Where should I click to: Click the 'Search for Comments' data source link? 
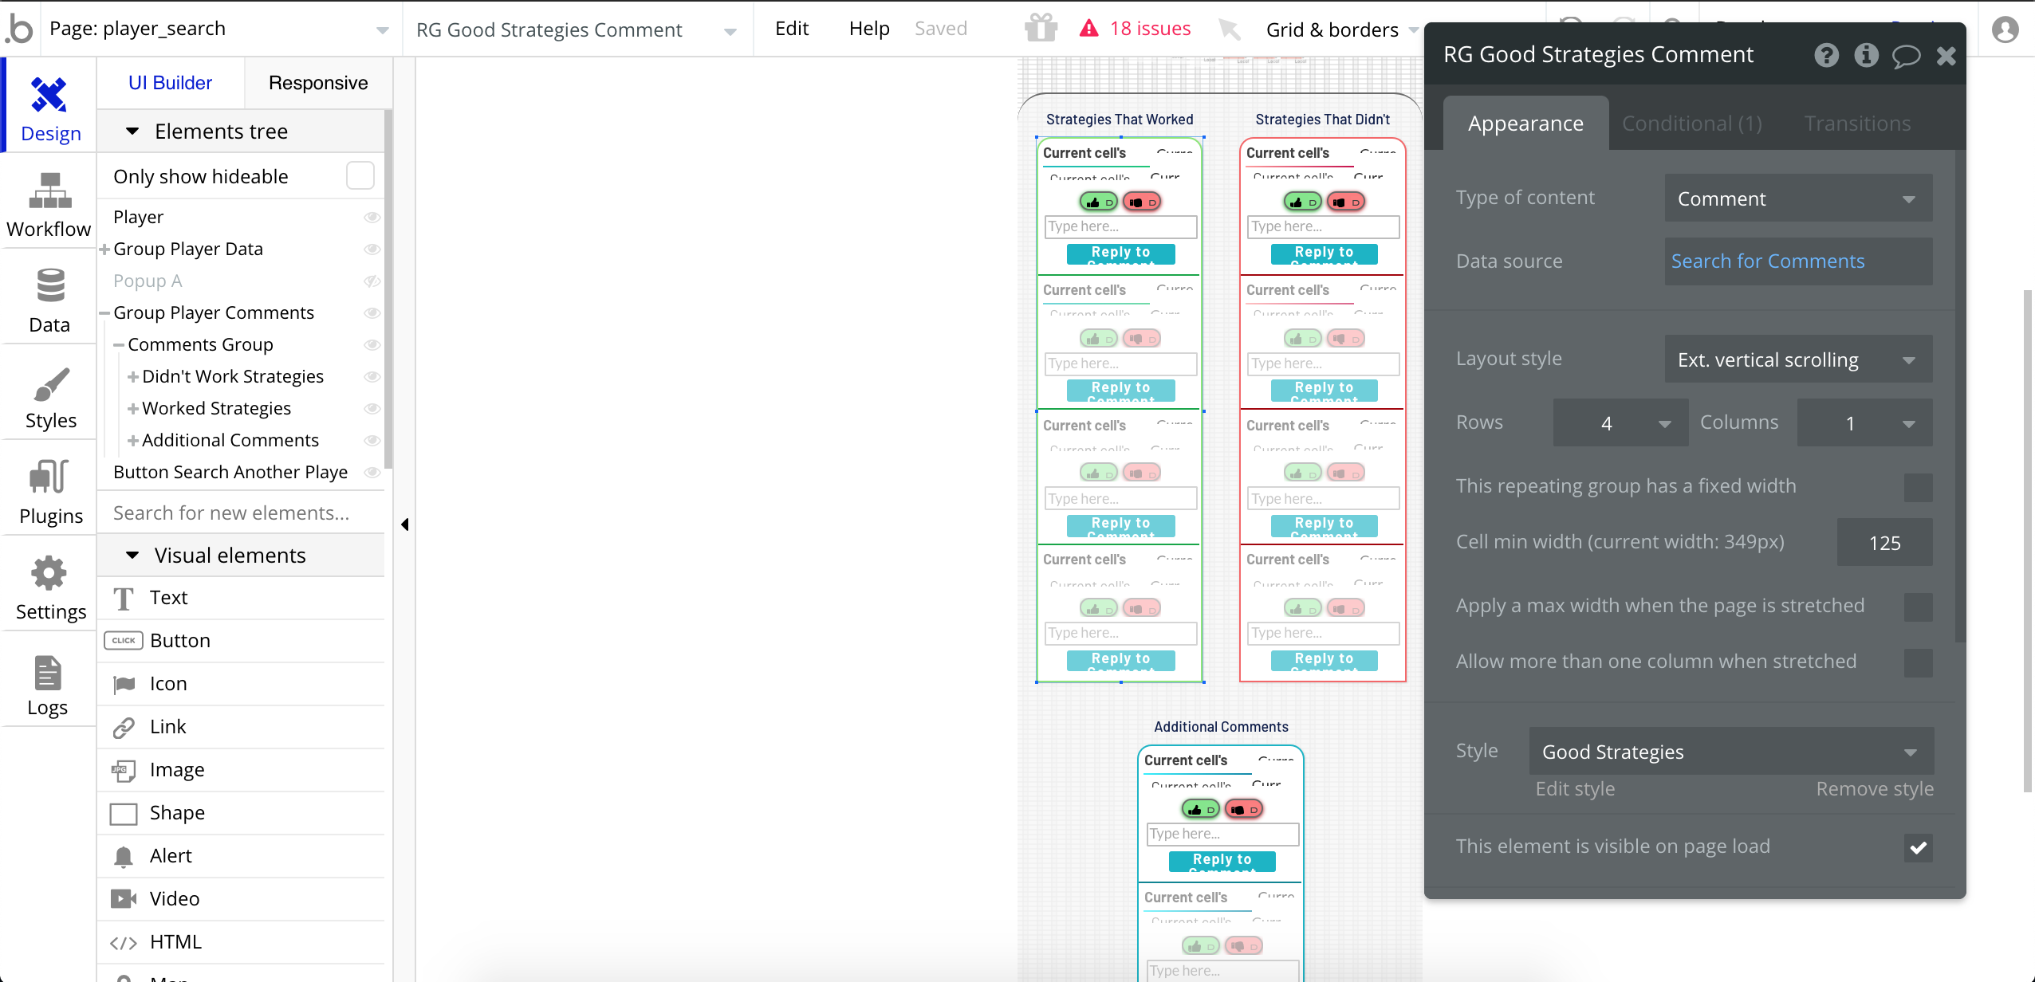[x=1767, y=261]
